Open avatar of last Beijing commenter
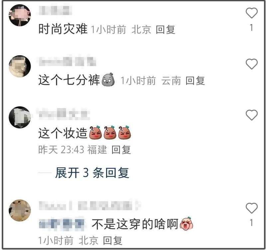This screenshot has height=250, width=266. [20, 210]
